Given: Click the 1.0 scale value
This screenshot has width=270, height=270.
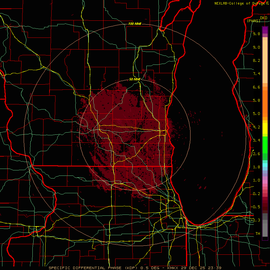Looking at the screenshot, I should pos(256,180).
